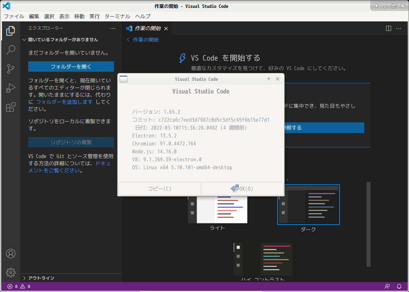409x292 pixels.
Task: Open the ヘルプ menu
Action: pyautogui.click(x=143, y=16)
